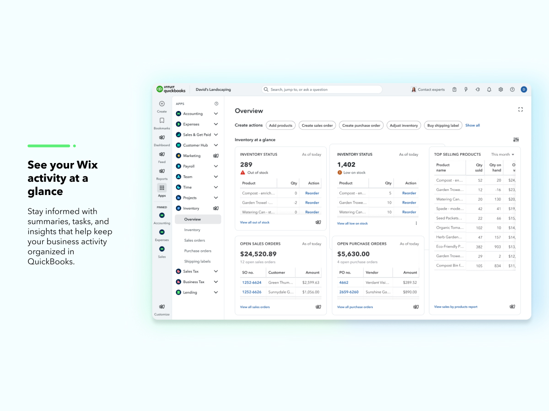The image size is (549, 411).
Task: Expand the Customer Hub chevron
Action: point(216,145)
